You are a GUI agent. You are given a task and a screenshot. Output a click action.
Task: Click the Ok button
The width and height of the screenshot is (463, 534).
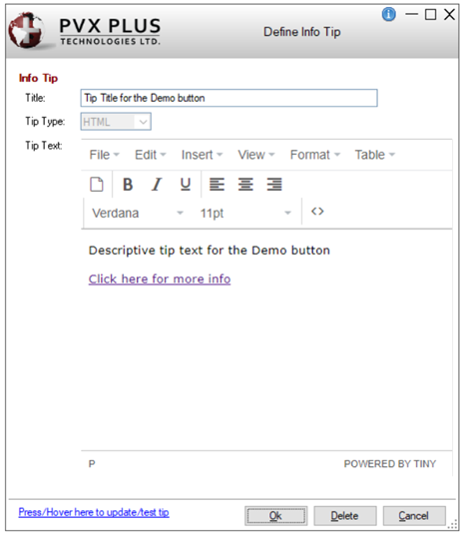pos(275,516)
